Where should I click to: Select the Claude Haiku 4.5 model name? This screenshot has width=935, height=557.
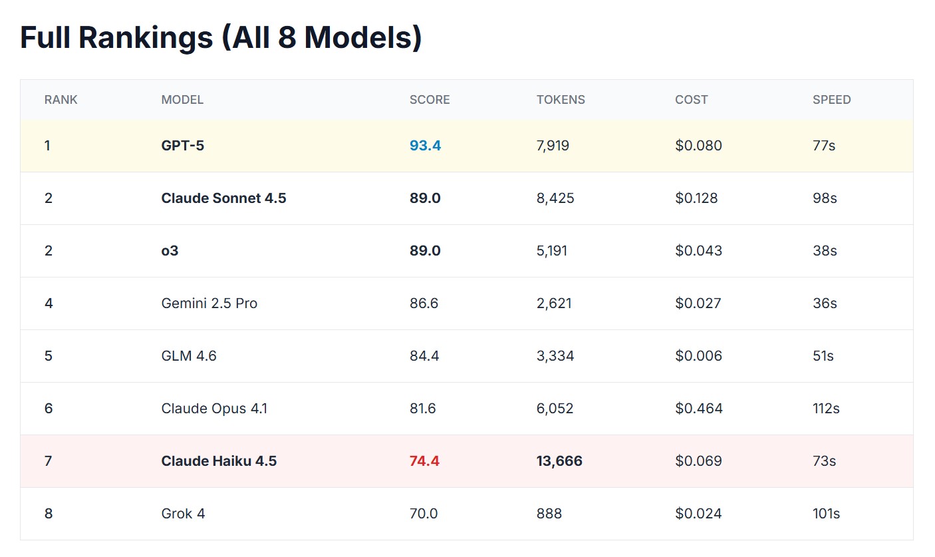pyautogui.click(x=219, y=461)
